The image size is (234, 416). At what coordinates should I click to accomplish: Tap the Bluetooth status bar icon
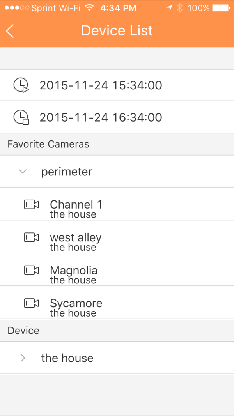[x=179, y=8]
